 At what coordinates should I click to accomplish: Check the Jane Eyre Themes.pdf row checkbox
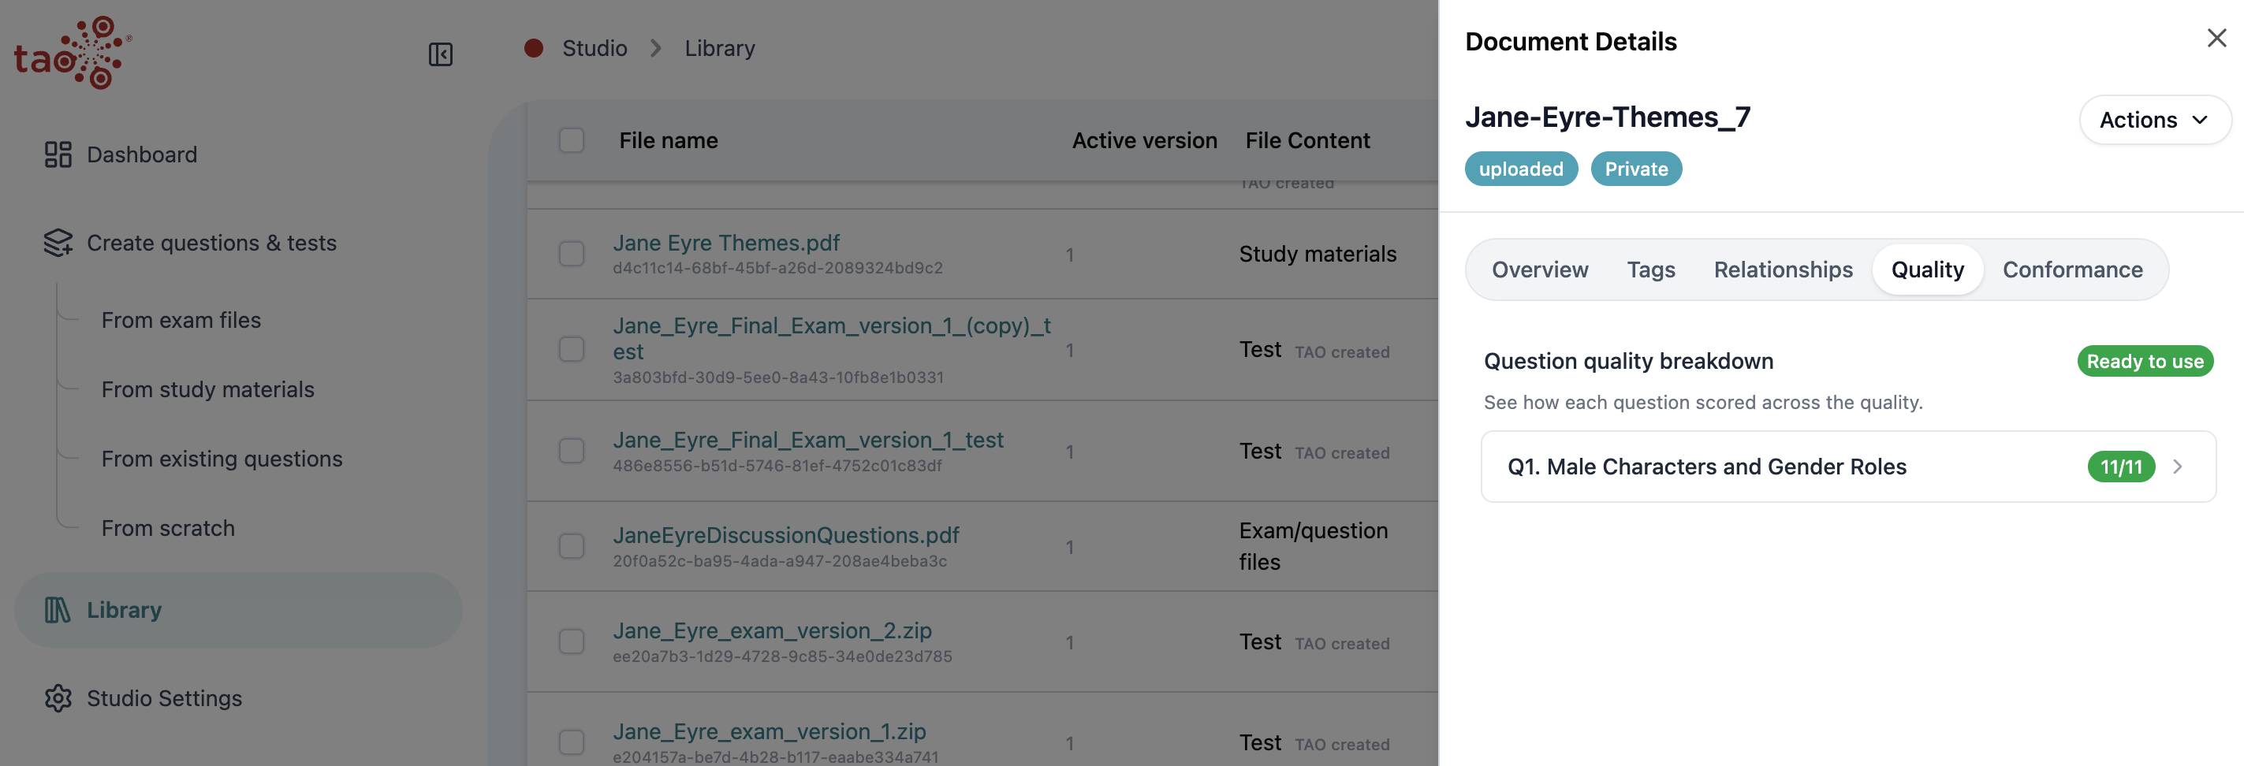[572, 255]
